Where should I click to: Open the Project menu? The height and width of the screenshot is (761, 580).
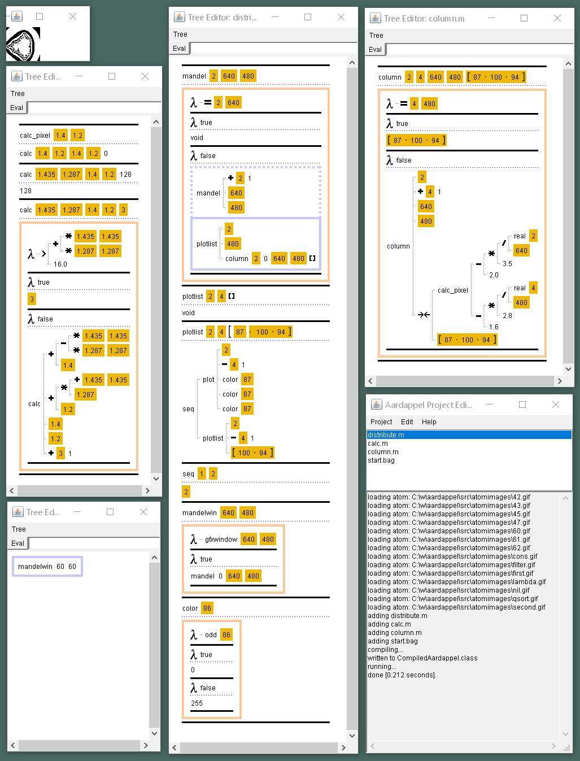[381, 422]
